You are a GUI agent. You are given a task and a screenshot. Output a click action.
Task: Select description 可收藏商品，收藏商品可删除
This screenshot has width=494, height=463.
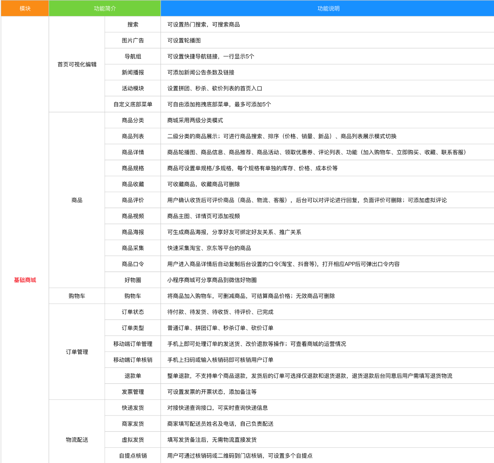(x=204, y=184)
